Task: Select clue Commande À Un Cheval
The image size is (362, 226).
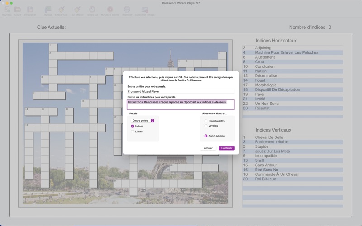Action: coord(292,174)
